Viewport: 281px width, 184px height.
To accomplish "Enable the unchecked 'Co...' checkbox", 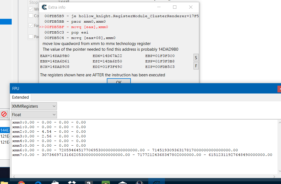I will tap(31, 16).
